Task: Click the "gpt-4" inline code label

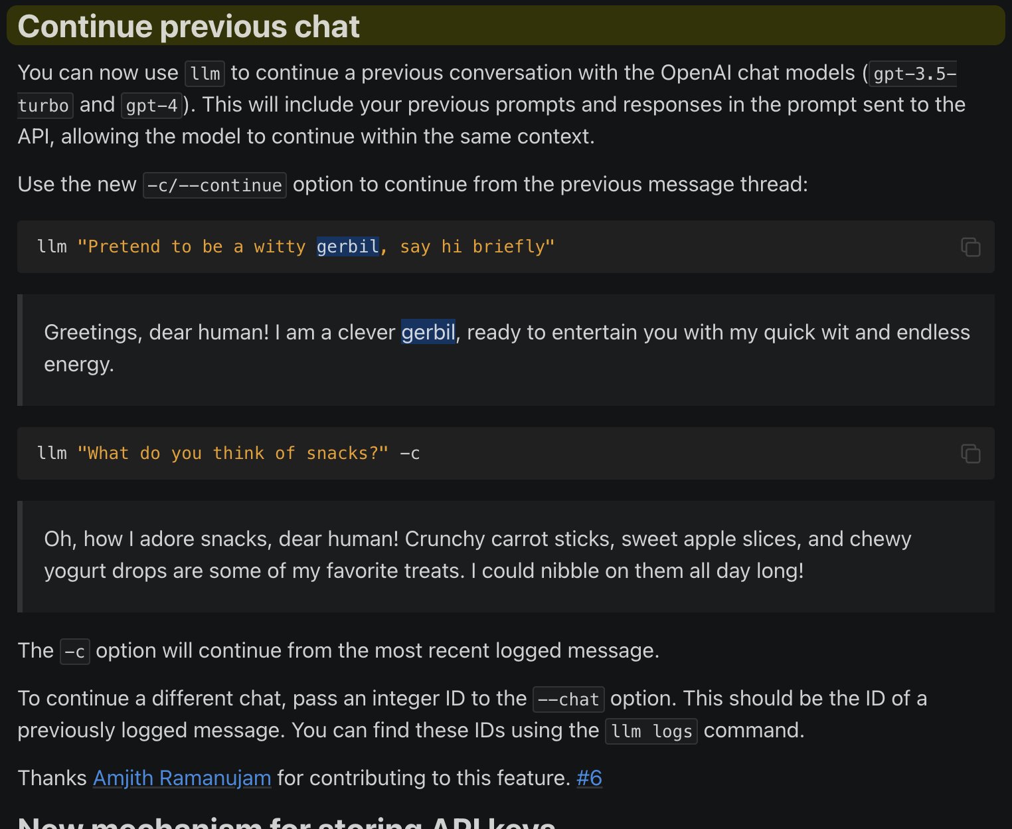Action: [151, 106]
